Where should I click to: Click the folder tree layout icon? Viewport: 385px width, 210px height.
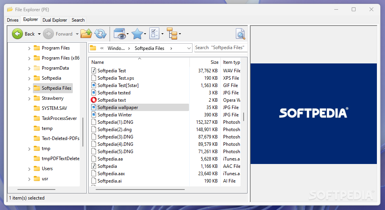[172, 34]
